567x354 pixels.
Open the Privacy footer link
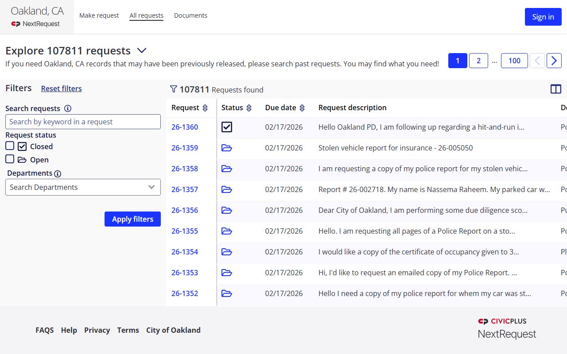[97, 330]
